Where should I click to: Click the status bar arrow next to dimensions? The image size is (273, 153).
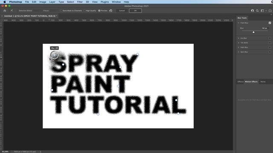(x=41, y=152)
